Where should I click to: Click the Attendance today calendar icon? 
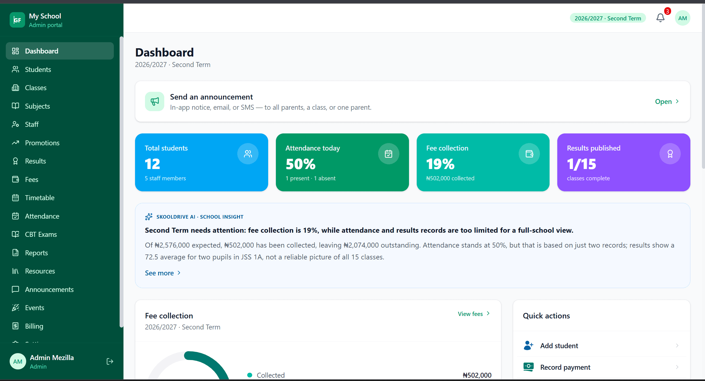pyautogui.click(x=389, y=154)
